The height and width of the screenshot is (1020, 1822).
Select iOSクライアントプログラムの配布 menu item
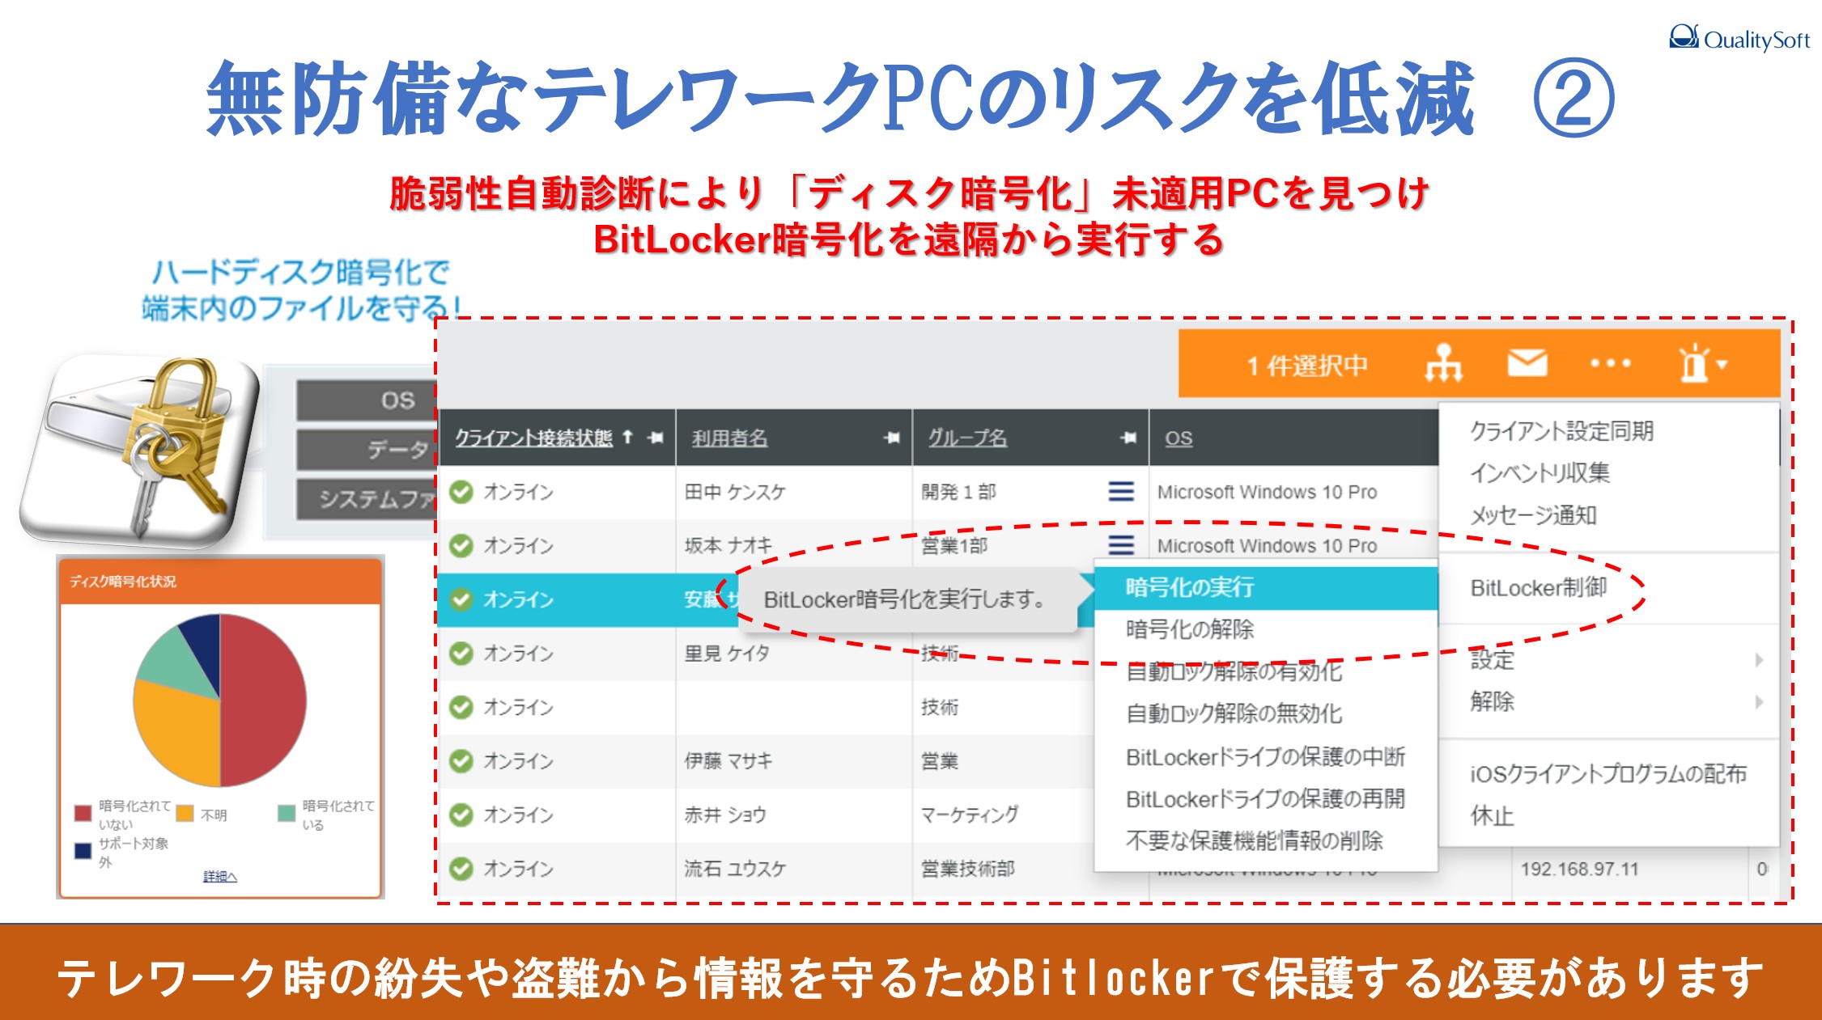pyautogui.click(x=1608, y=773)
